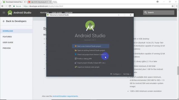179x100 pixels.
Task: Start a new Android Studio project
Action: pos(91,46)
